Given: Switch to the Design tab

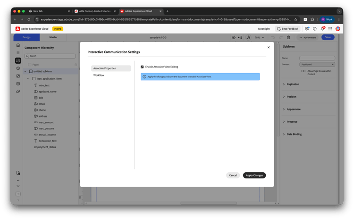Looking at the screenshot, I should [26, 37].
